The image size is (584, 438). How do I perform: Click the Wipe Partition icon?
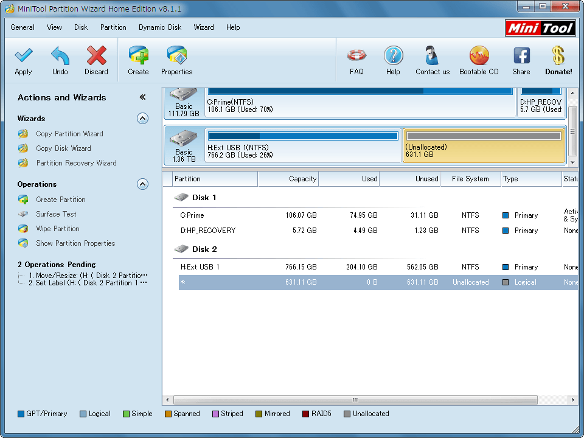point(23,229)
